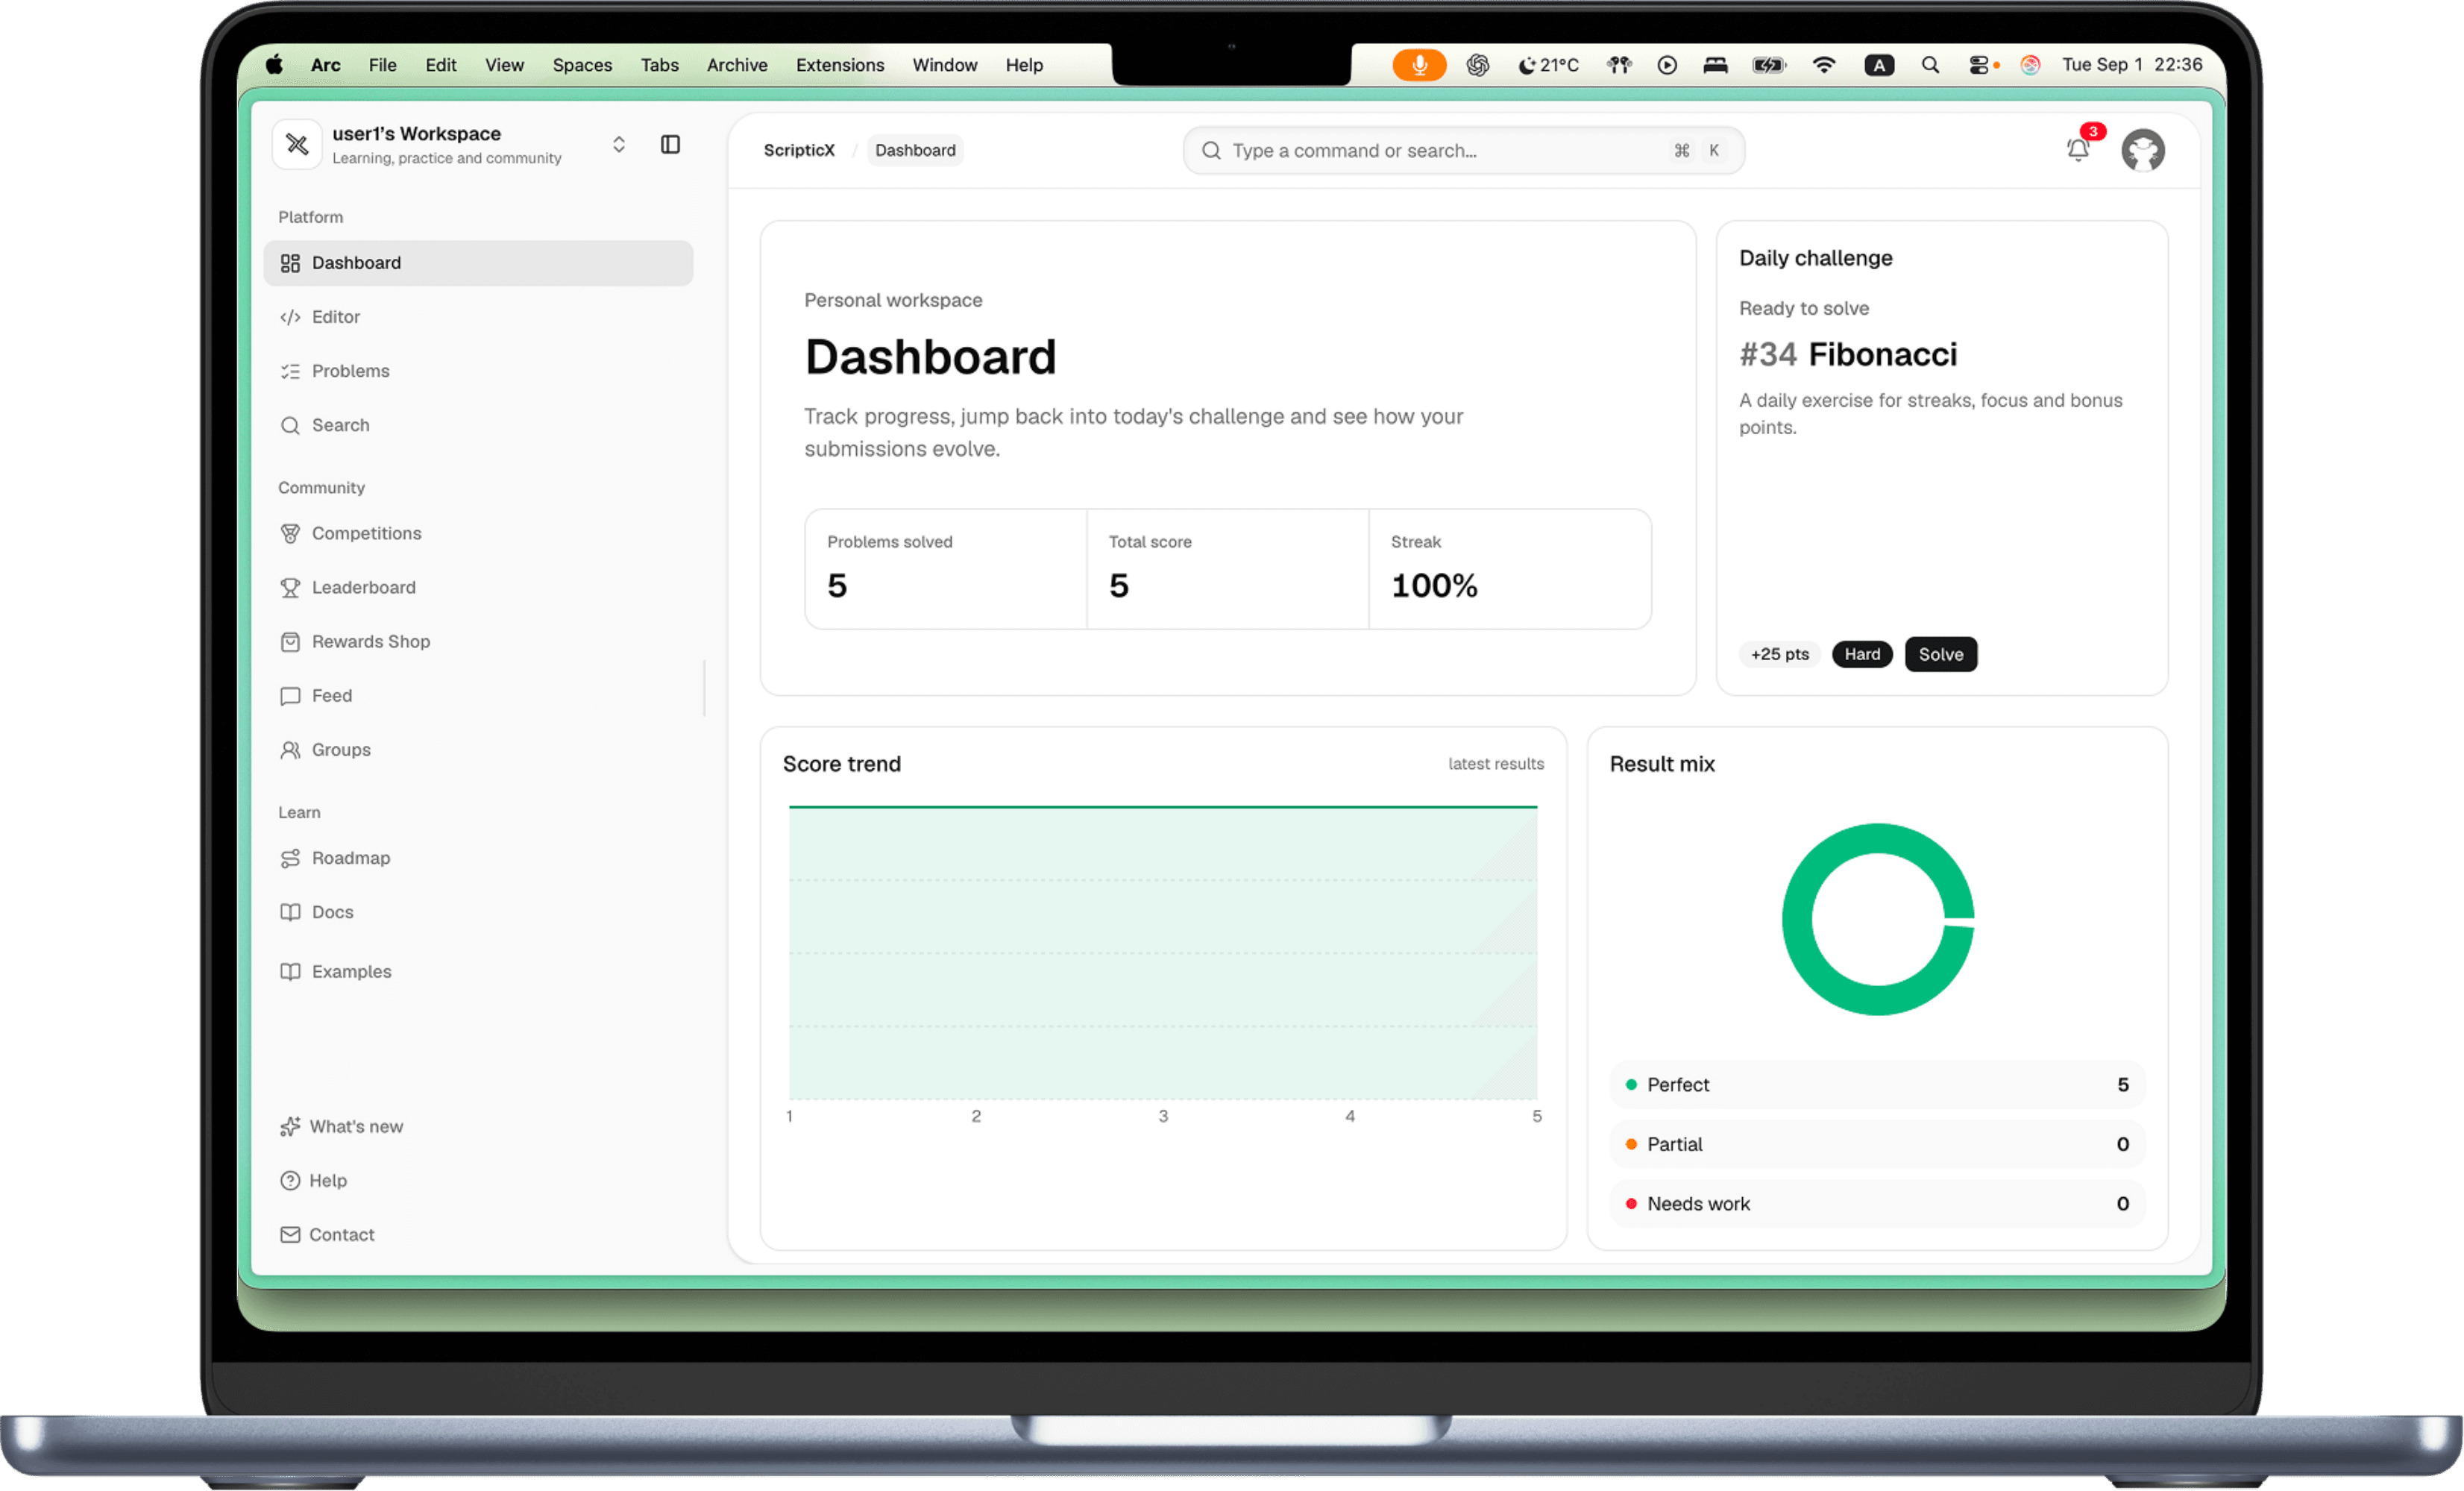The image size is (2464, 1491).
Task: Click the #34 Fibonacci challenge title
Action: (1848, 354)
